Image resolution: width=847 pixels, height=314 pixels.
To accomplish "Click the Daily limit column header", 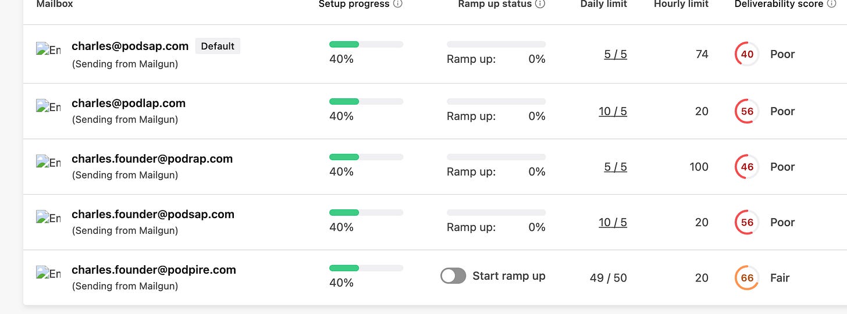I will (x=603, y=4).
